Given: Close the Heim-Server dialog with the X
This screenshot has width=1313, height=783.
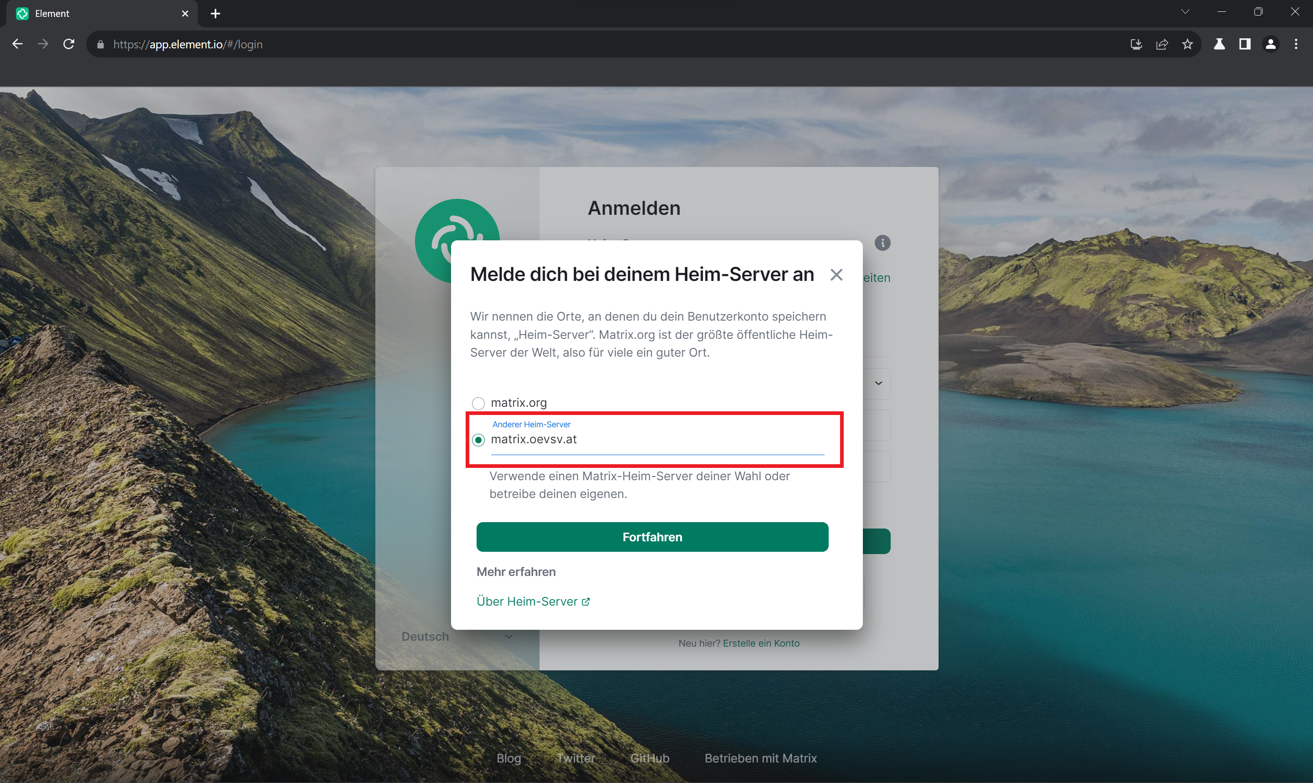Looking at the screenshot, I should click(x=836, y=275).
